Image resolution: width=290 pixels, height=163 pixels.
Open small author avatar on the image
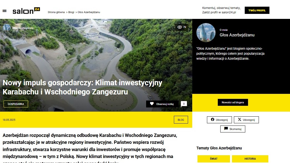pyautogui.click(x=7, y=28)
